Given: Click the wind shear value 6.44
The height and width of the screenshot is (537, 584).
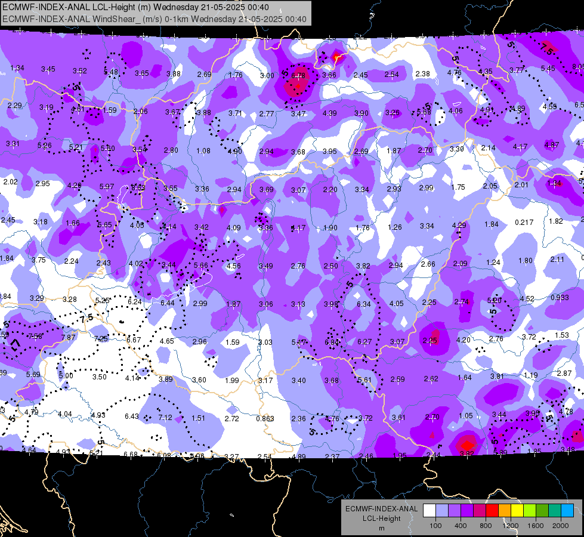Looking at the screenshot, I should pos(168,303).
